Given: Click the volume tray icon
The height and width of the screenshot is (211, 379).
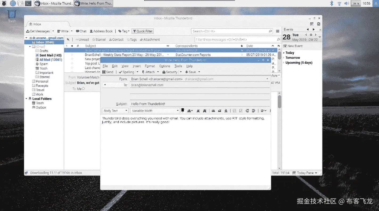Looking at the screenshot, I should click(x=347, y=3).
